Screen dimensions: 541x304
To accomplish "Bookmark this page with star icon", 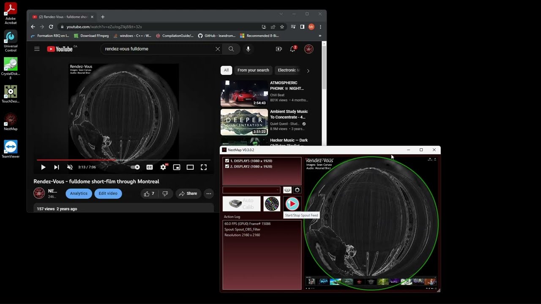I will coord(282,27).
